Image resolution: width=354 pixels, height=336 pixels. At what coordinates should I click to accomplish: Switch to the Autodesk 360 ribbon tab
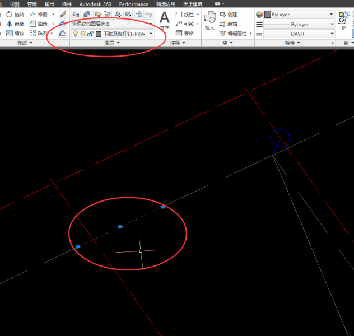click(95, 4)
